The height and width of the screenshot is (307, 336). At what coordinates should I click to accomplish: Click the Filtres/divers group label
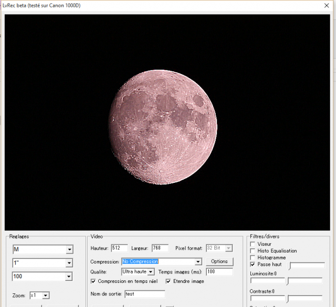tap(265, 237)
